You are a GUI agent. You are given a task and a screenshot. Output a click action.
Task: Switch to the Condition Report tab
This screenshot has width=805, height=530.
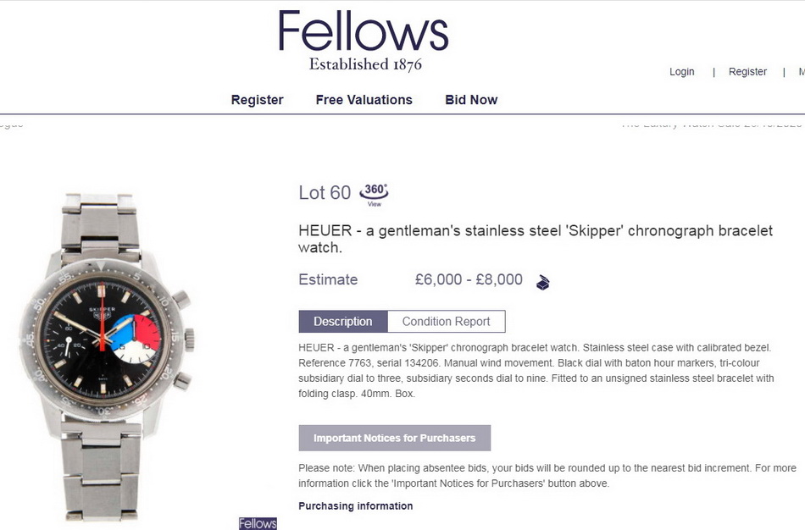tap(446, 322)
